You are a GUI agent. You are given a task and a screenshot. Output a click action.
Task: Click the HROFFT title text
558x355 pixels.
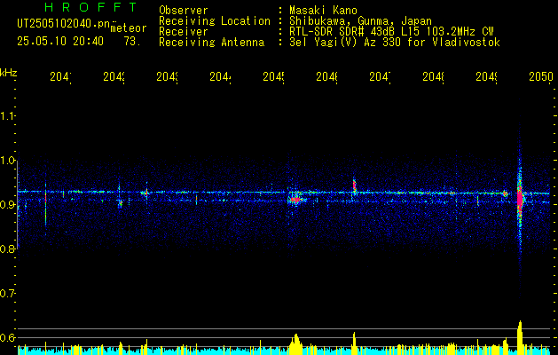(91, 7)
